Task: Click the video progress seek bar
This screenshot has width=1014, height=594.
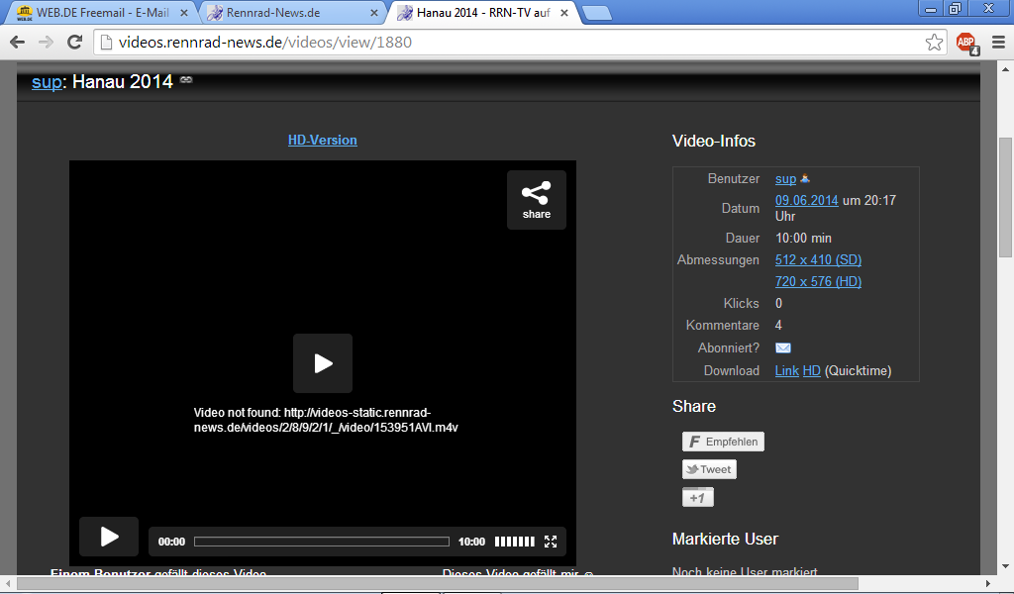Action: (x=321, y=542)
